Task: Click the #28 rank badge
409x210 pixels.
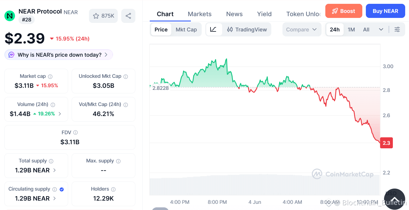Action: [27, 20]
